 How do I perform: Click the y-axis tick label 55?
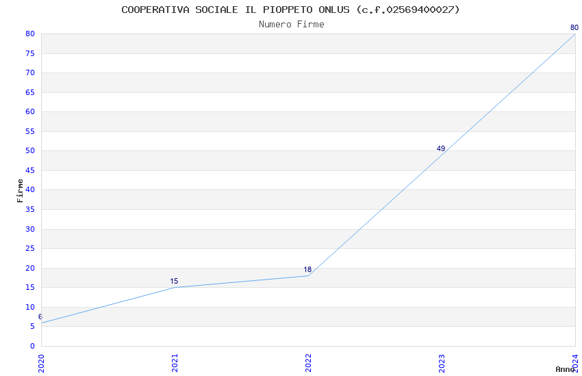click(30, 131)
